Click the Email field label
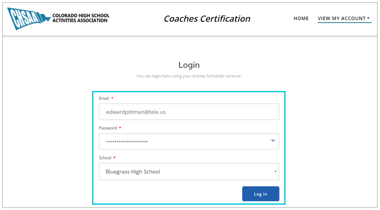 pos(104,98)
